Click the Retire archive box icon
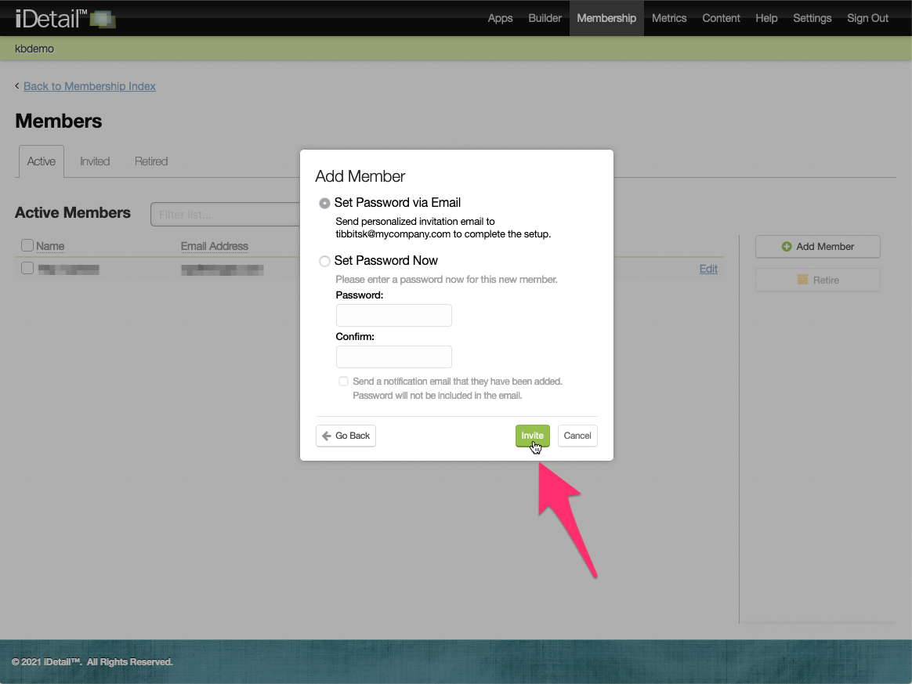Screen dimensions: 912x684 tap(802, 280)
